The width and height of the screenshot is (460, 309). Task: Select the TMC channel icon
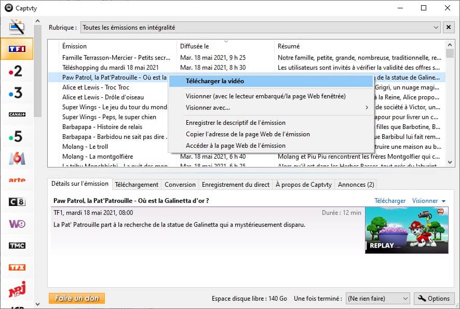point(17,246)
